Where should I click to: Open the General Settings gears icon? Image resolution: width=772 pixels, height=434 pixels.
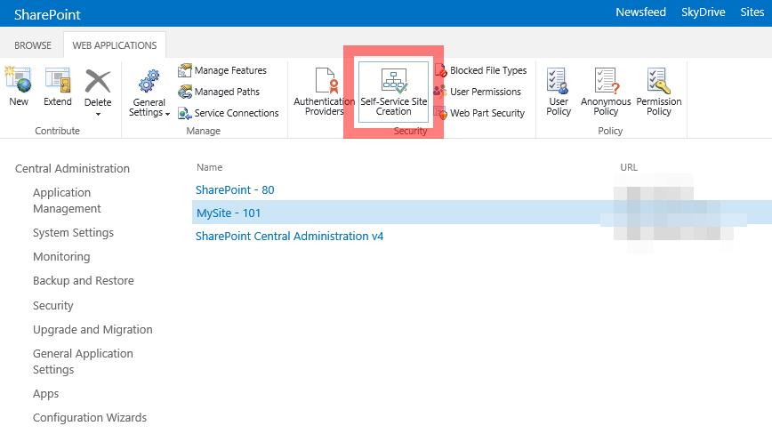click(149, 81)
